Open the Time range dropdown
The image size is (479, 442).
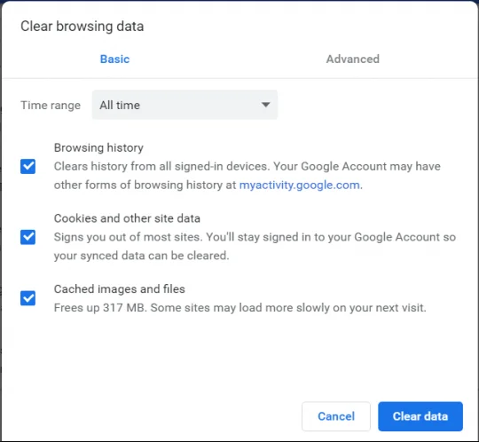coord(185,105)
